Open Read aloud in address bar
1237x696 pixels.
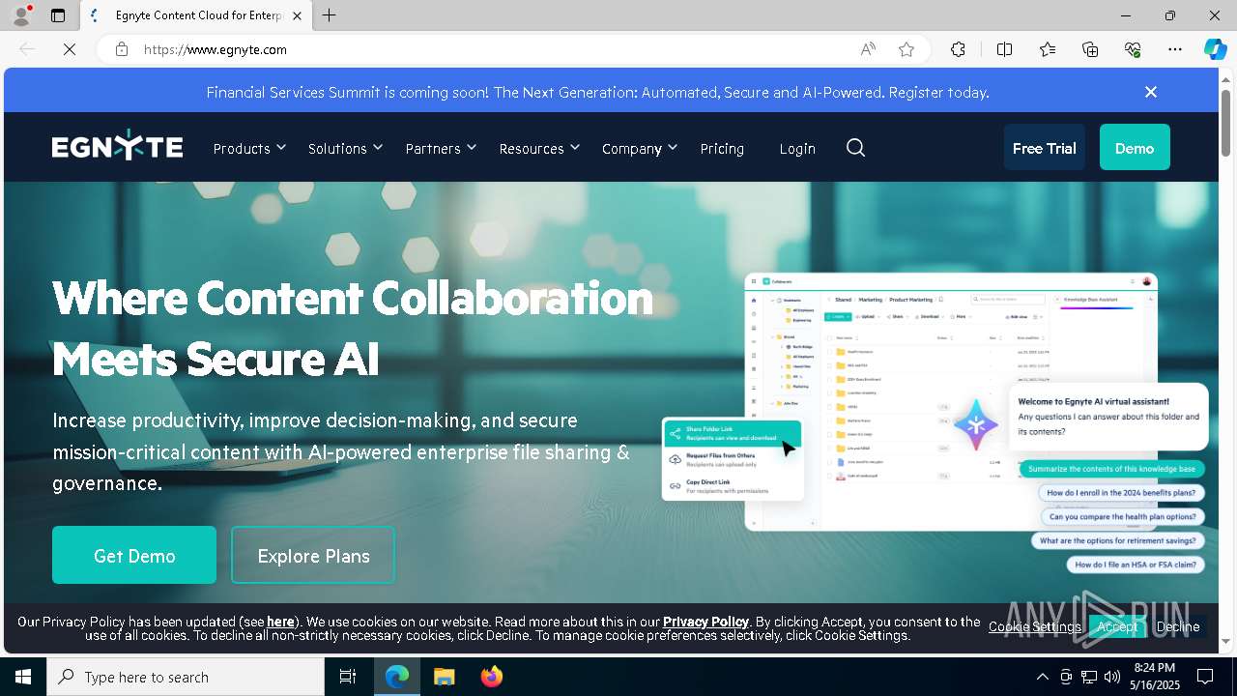click(x=868, y=49)
